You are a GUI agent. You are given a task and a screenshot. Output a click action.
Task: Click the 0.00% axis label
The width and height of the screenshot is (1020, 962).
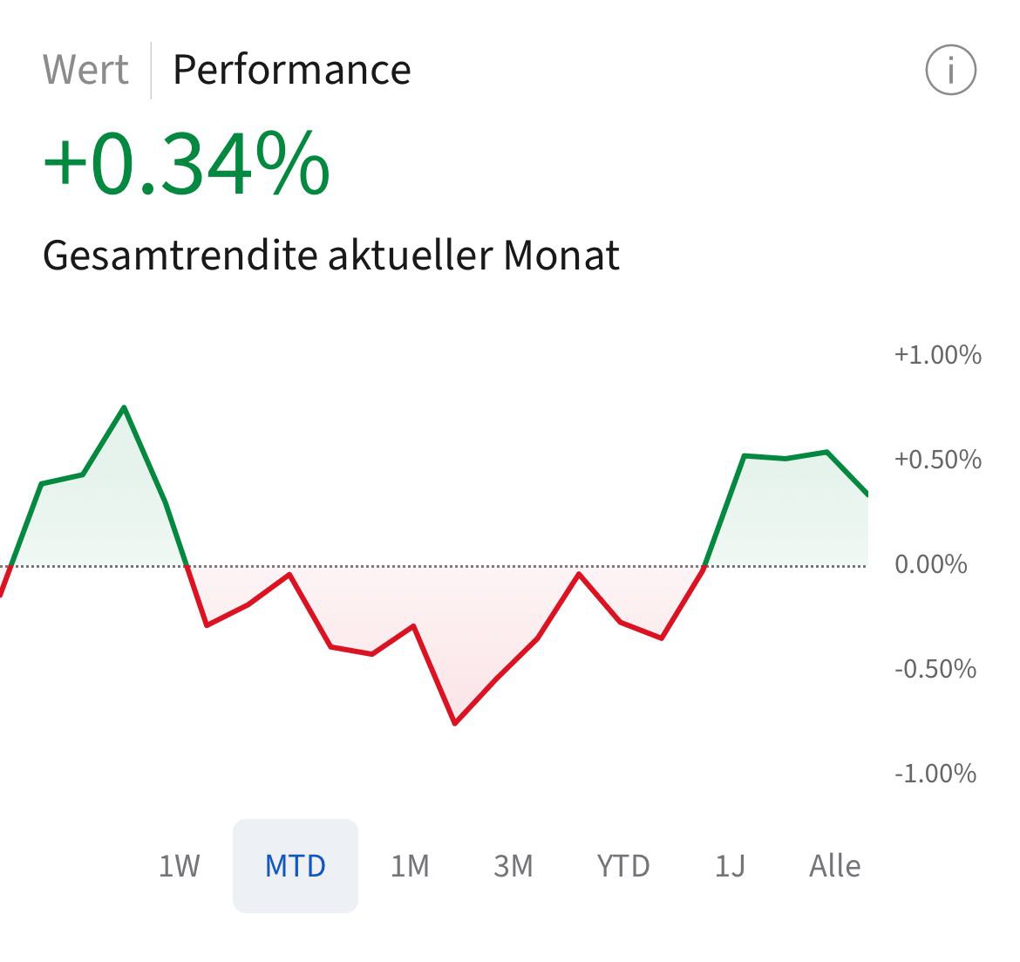[x=930, y=564]
